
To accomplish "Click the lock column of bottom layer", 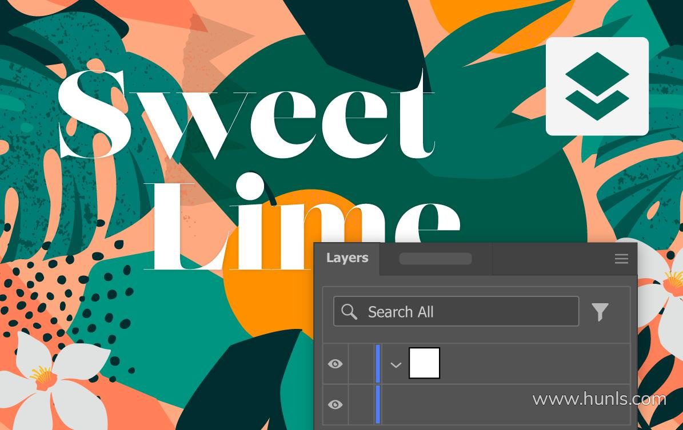I will (x=361, y=405).
